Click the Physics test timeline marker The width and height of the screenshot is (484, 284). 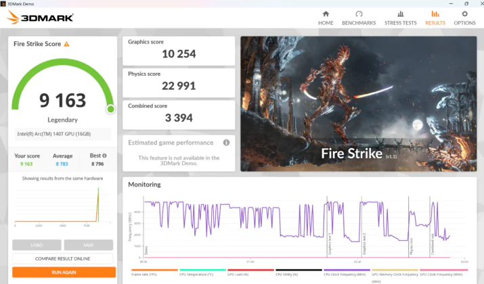[x=411, y=246]
